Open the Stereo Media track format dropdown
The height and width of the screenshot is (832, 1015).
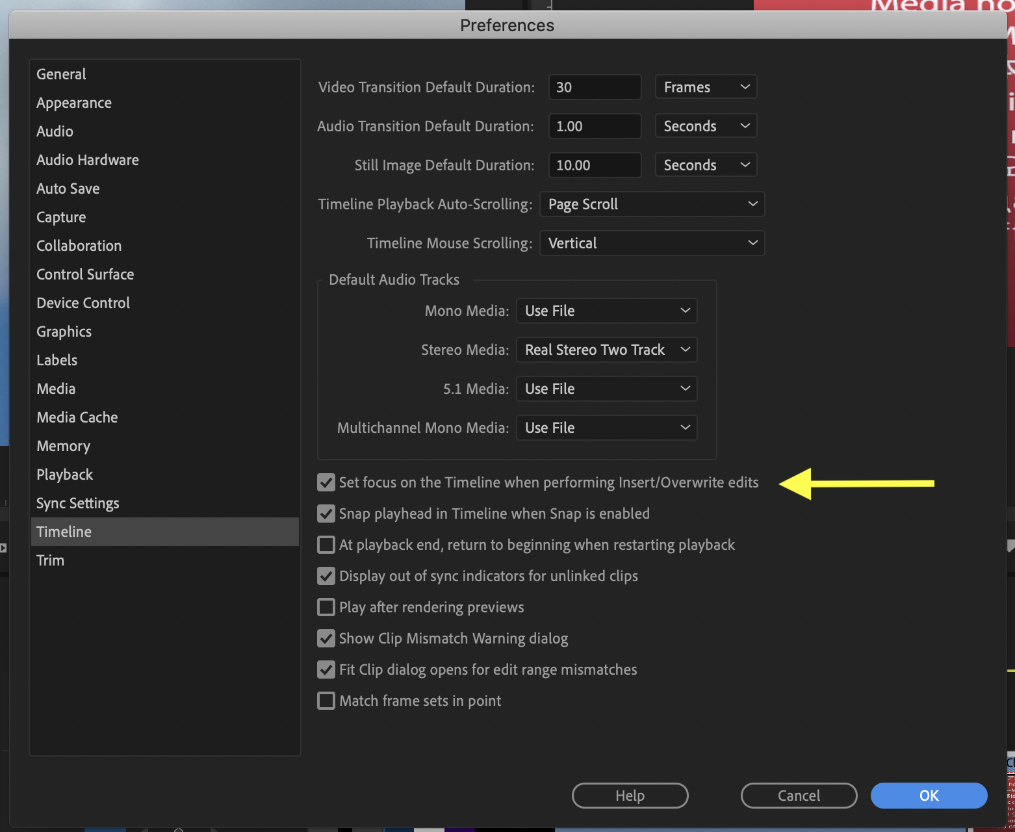[x=606, y=350]
